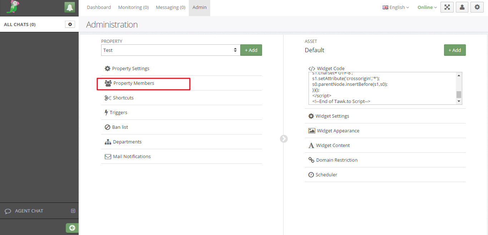Open the English language dropdown
The image size is (488, 235).
pos(396,7)
